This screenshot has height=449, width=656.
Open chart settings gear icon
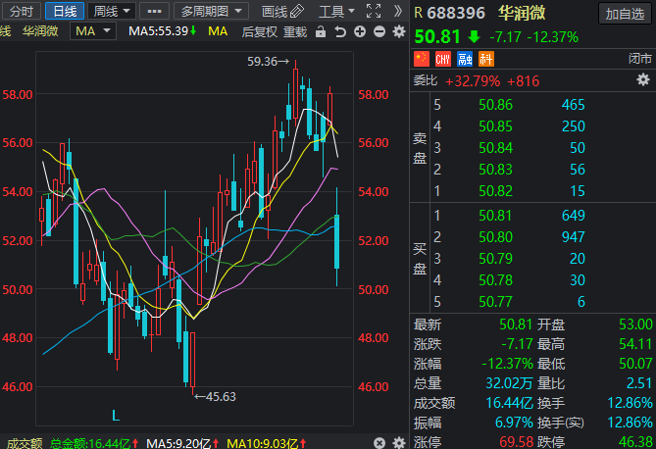click(x=398, y=31)
